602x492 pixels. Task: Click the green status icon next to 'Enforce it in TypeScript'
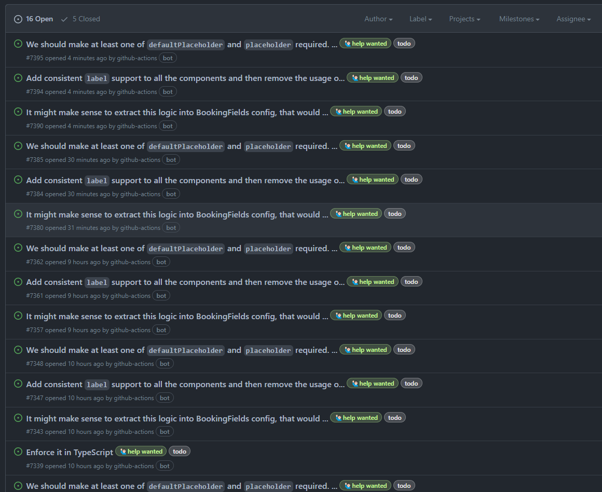[18, 452]
